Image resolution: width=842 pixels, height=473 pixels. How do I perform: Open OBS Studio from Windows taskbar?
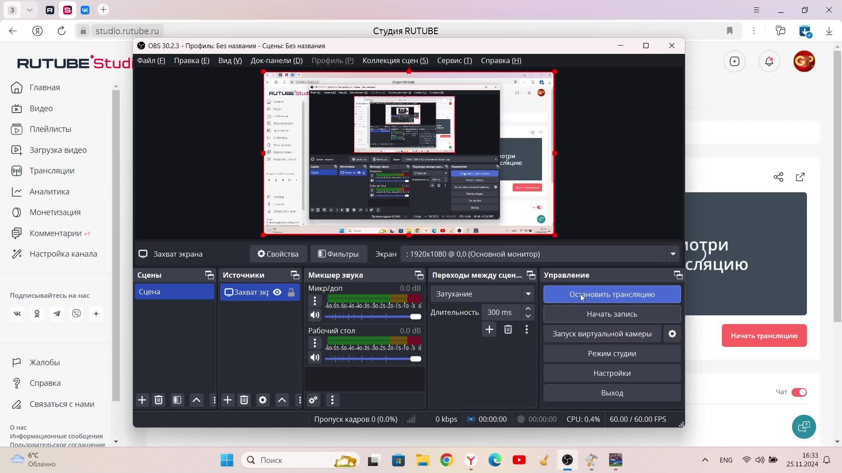(567, 460)
